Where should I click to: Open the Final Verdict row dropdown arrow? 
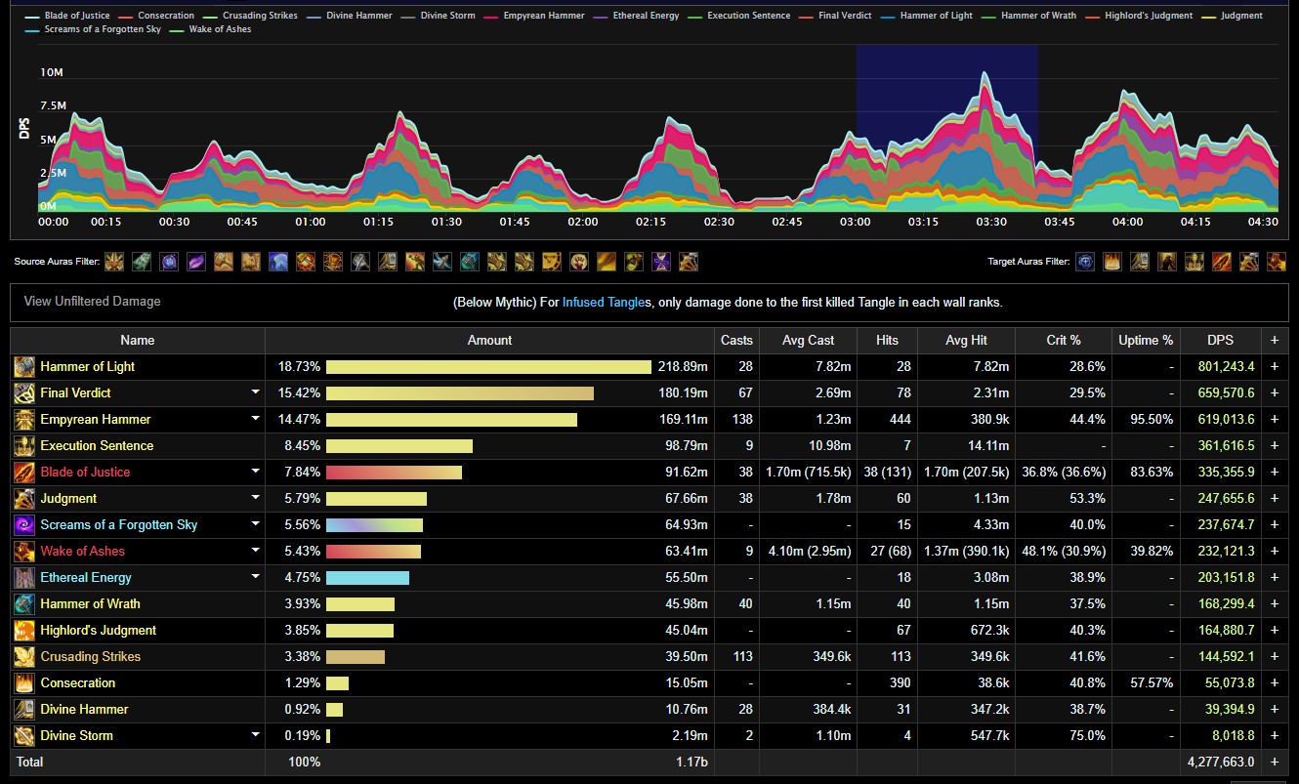(x=255, y=392)
